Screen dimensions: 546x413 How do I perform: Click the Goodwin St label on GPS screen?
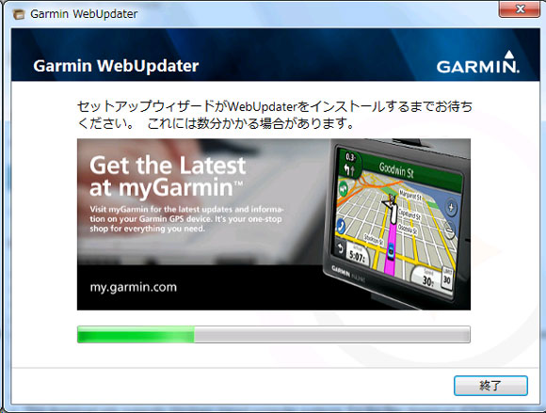pos(396,170)
